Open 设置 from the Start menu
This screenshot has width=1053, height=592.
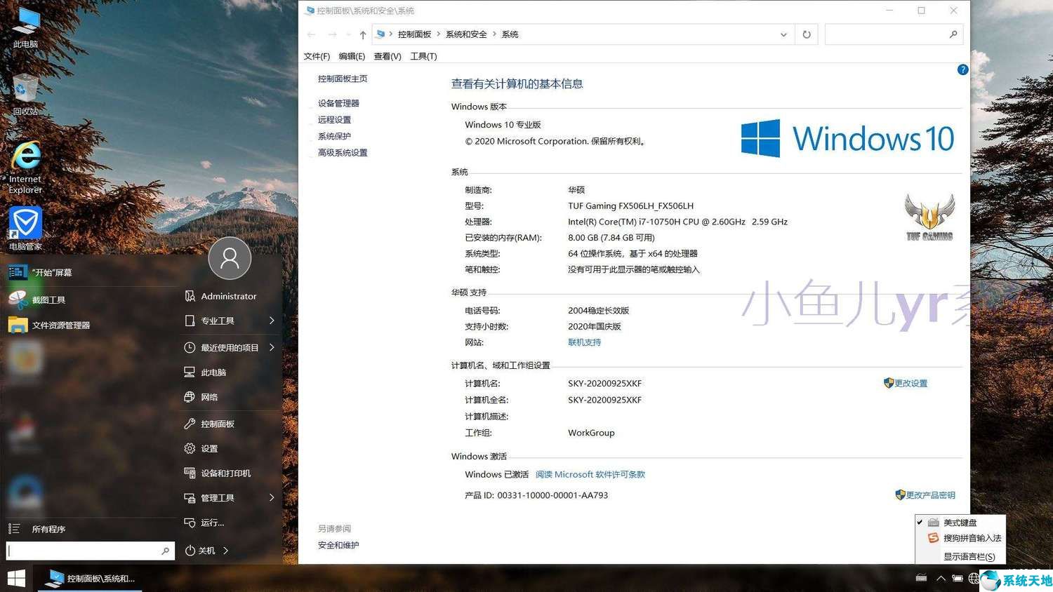click(x=209, y=448)
